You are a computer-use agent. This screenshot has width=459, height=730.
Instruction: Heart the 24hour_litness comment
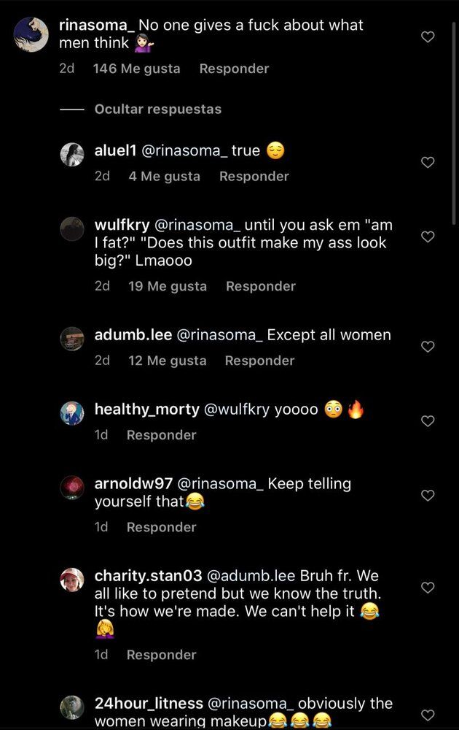click(x=428, y=715)
